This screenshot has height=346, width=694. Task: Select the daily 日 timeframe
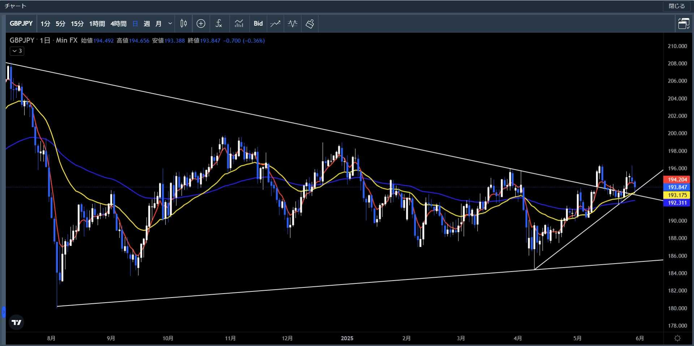click(x=135, y=23)
